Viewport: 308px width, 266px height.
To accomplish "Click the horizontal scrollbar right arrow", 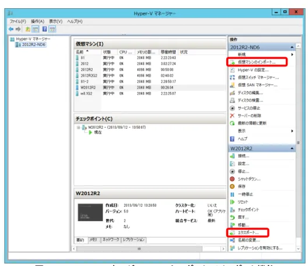I will coord(223,249).
